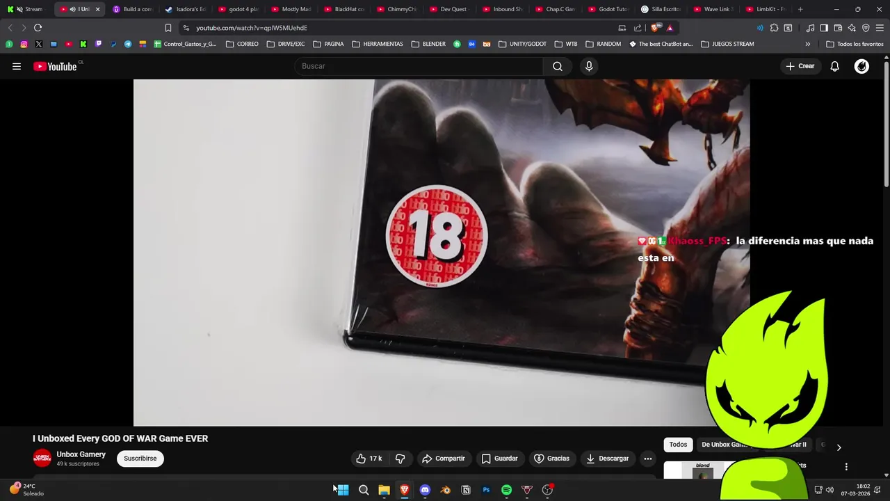Open the DRIVE/EXC bookmarks folder
This screenshot has width=890, height=501.
(x=286, y=44)
